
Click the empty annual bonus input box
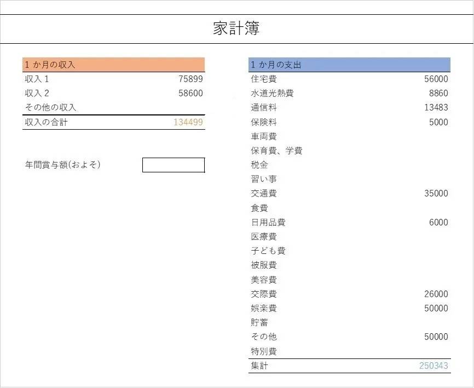click(x=174, y=165)
